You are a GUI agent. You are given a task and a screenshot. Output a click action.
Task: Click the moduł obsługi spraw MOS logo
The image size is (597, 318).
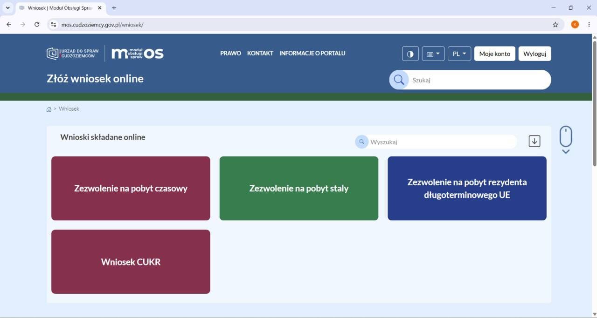[x=138, y=54]
